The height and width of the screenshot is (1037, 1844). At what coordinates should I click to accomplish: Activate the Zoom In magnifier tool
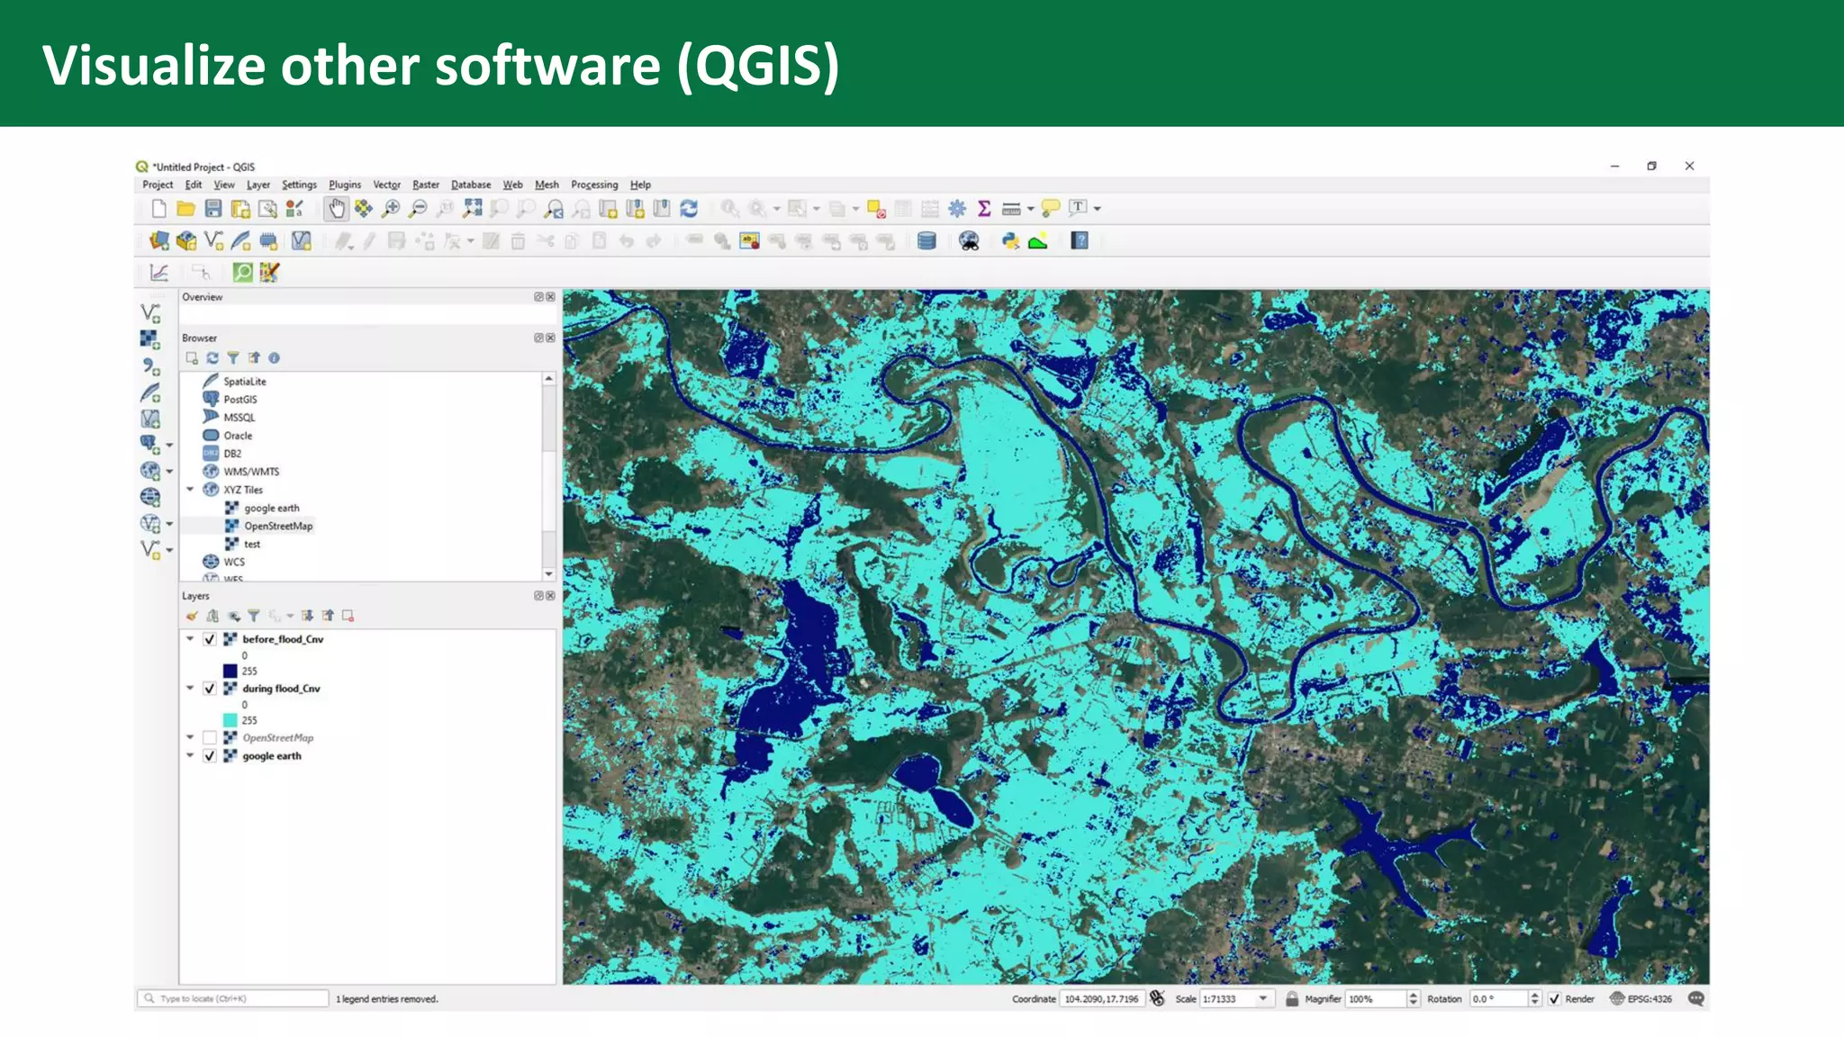pyautogui.click(x=391, y=209)
